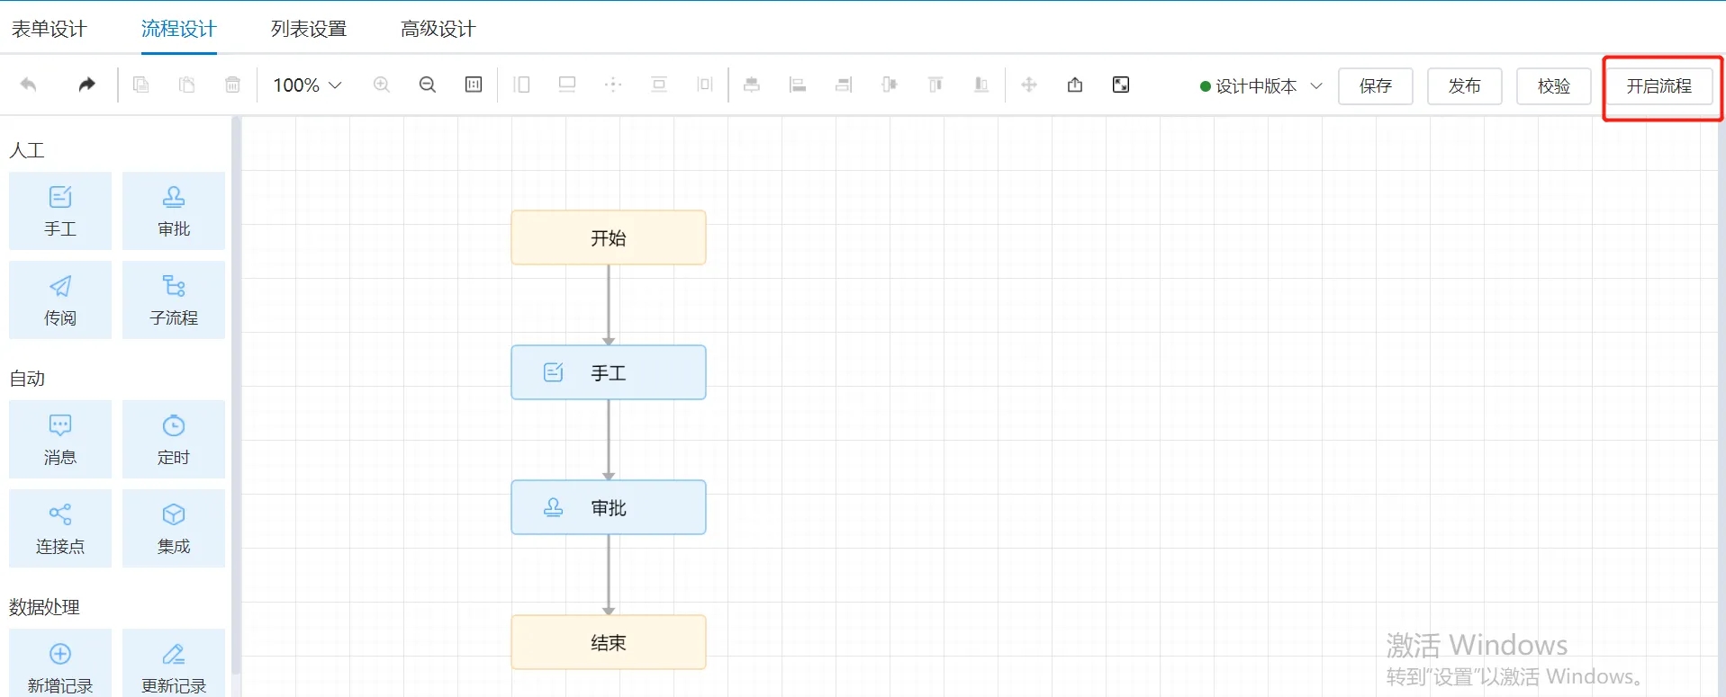Pick the 定时 timer node tool
The image size is (1726, 697).
click(174, 439)
